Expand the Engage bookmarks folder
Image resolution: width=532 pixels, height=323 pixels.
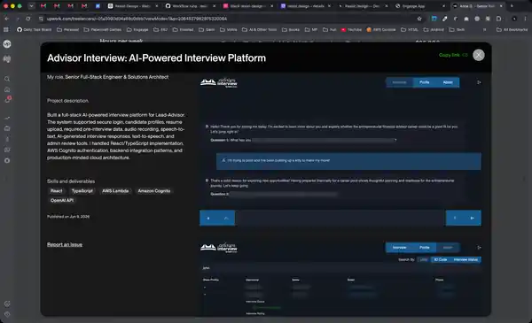tap(137, 30)
